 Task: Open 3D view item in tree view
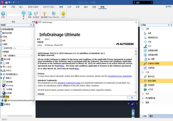(x=5, y=44)
